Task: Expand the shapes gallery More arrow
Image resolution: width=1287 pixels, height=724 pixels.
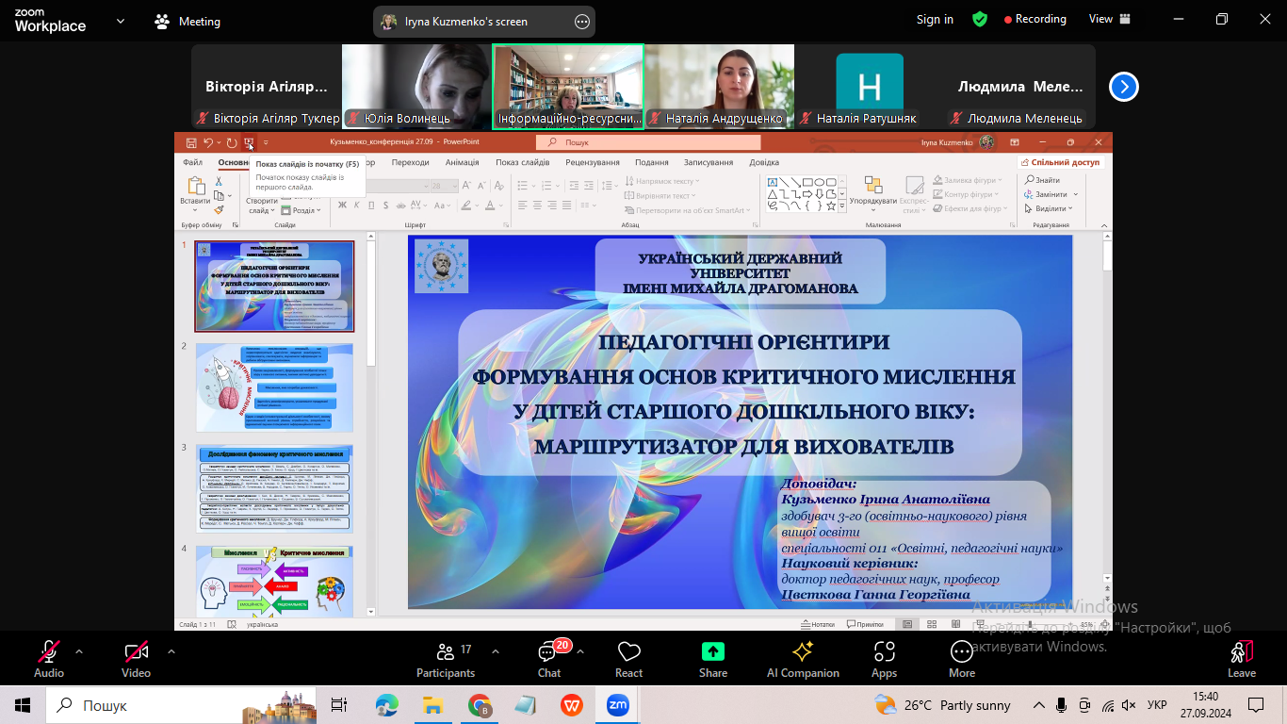Action: (842, 206)
